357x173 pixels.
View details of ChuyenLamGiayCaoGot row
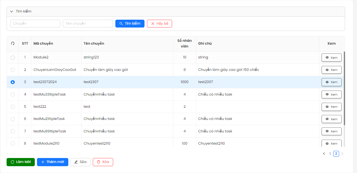point(331,70)
